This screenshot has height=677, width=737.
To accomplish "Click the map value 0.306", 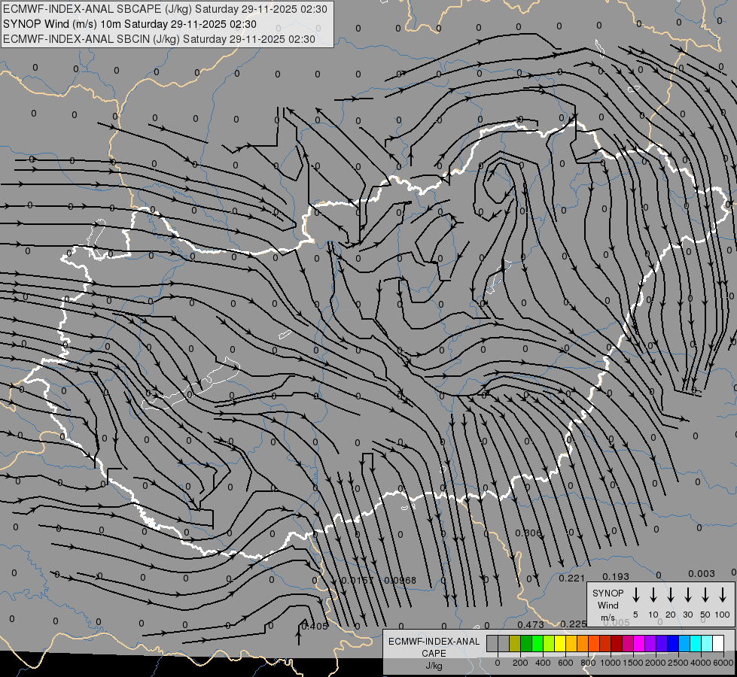I will click(528, 533).
